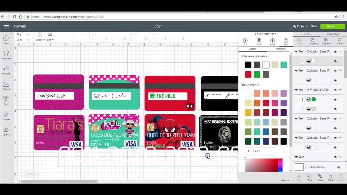Click the Layers list scroll-up arrow
347x195 pixels.
click(x=345, y=49)
